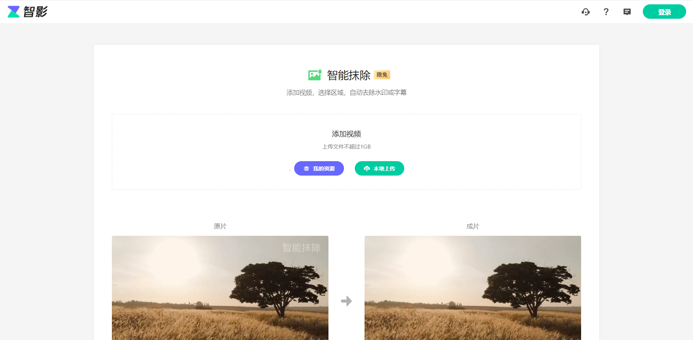This screenshot has width=693, height=340.
Task: Click the 成片 label
Action: click(472, 226)
